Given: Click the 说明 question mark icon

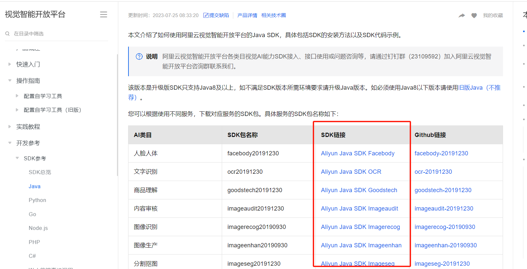Looking at the screenshot, I should [139, 56].
